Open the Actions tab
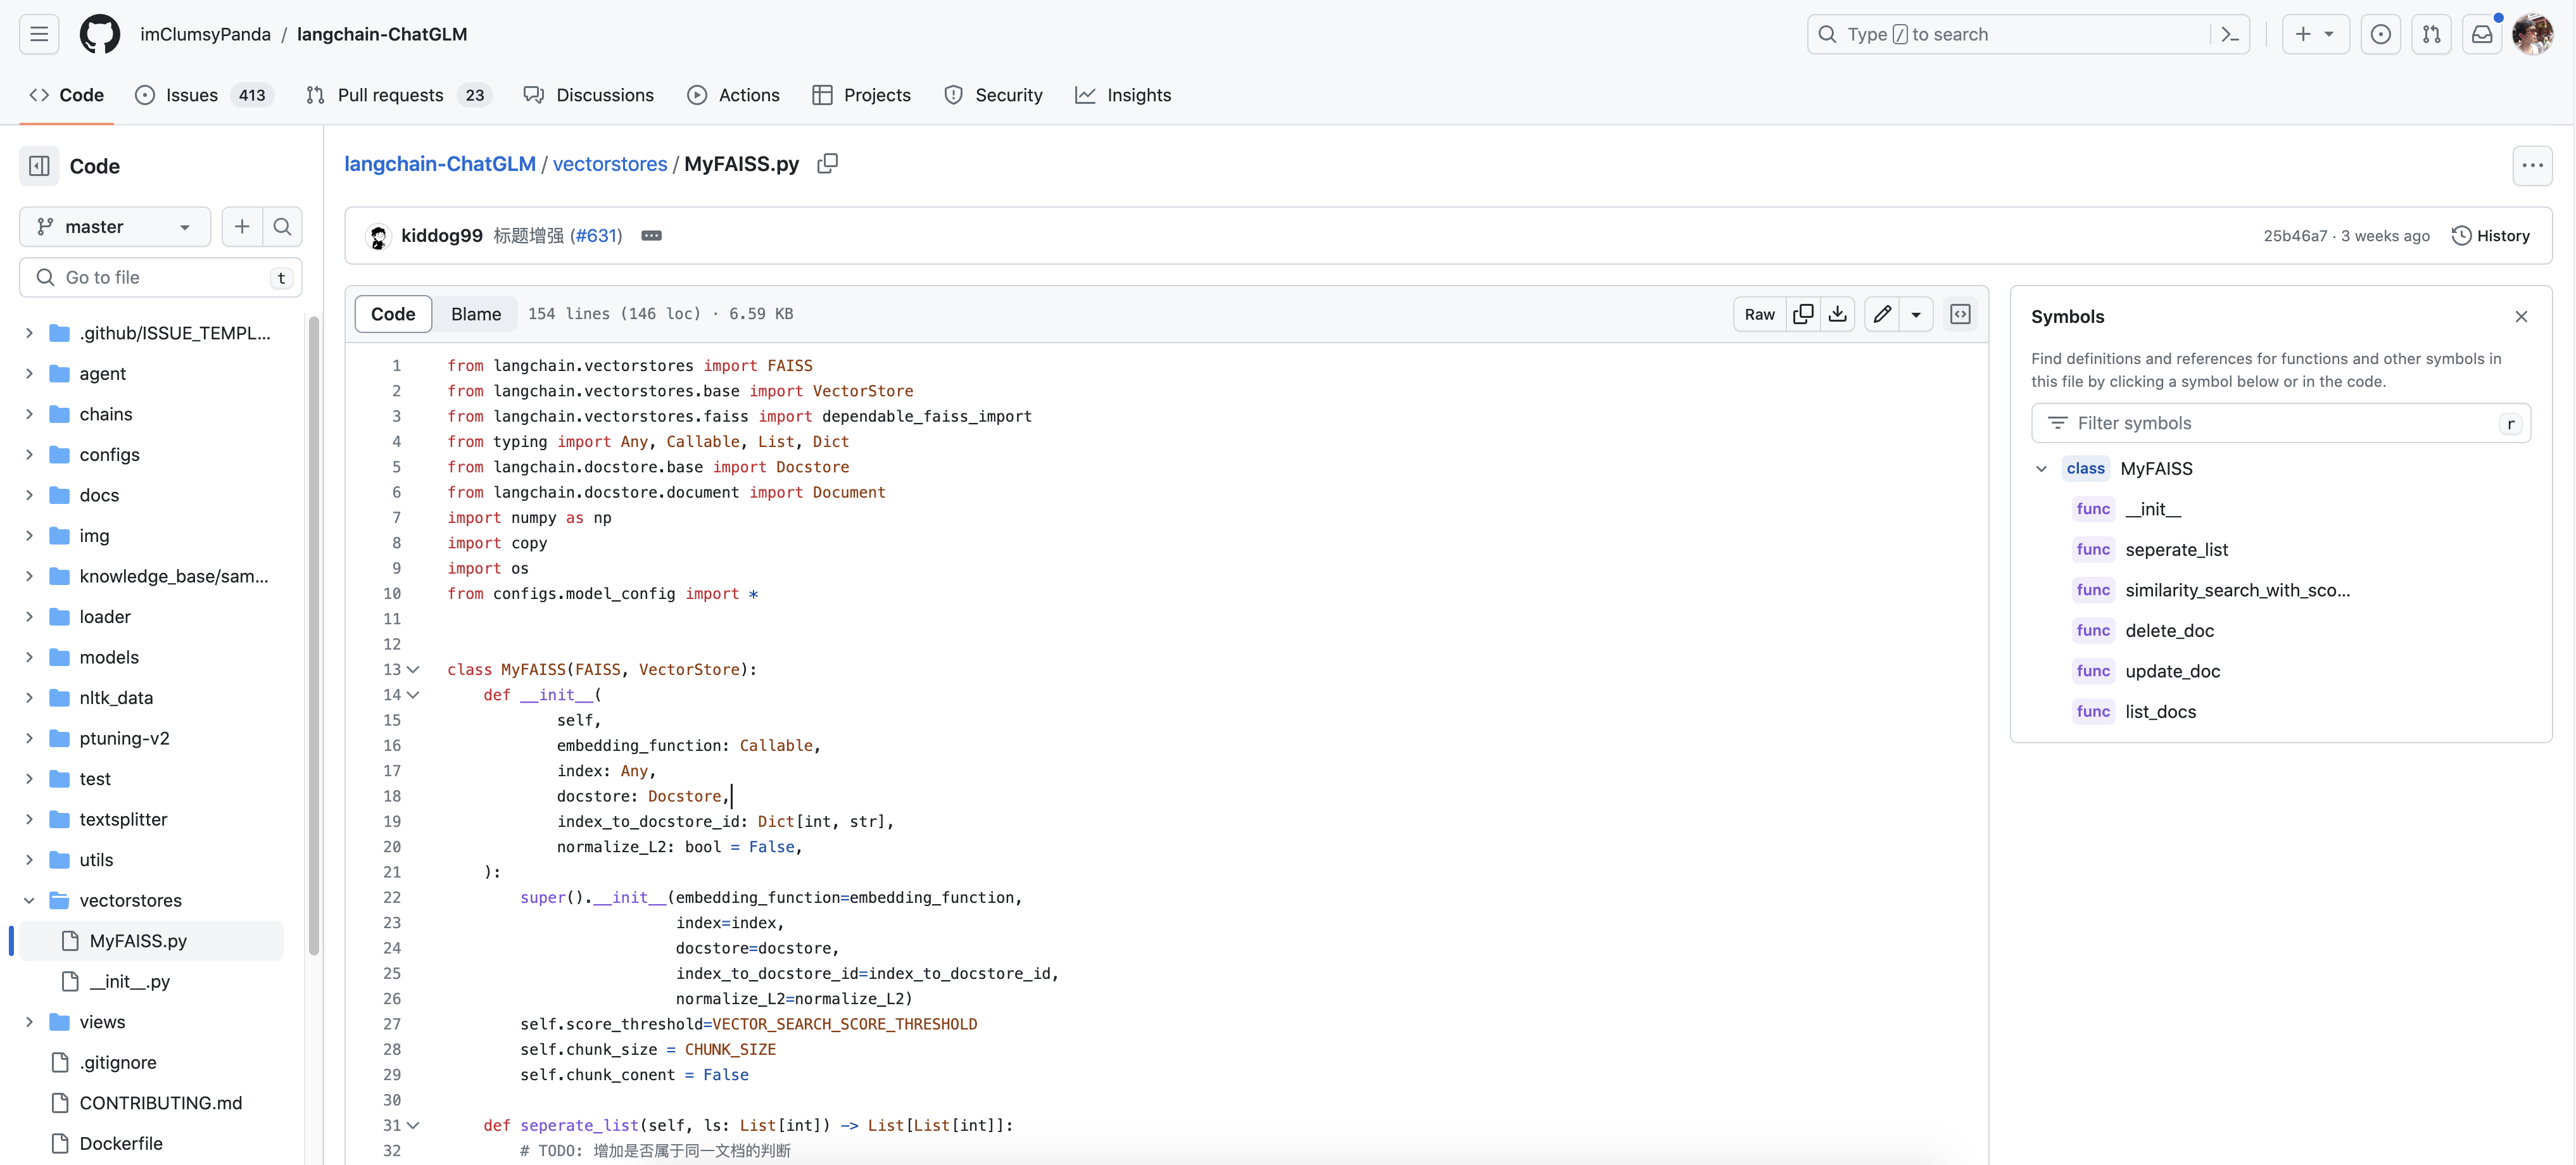Viewport: 2576px width, 1165px height. pyautogui.click(x=733, y=95)
